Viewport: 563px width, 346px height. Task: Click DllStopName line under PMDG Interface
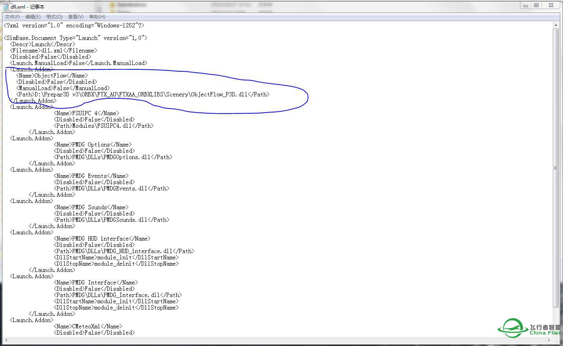pyautogui.click(x=116, y=308)
